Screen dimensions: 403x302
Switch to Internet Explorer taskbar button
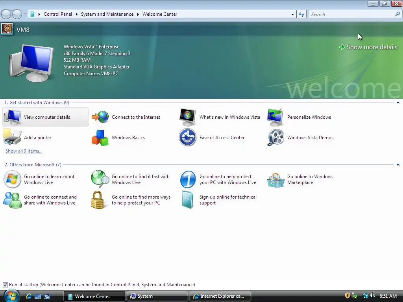(x=220, y=296)
